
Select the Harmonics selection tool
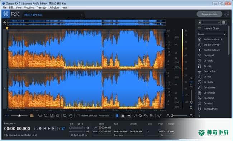tap(152, 116)
